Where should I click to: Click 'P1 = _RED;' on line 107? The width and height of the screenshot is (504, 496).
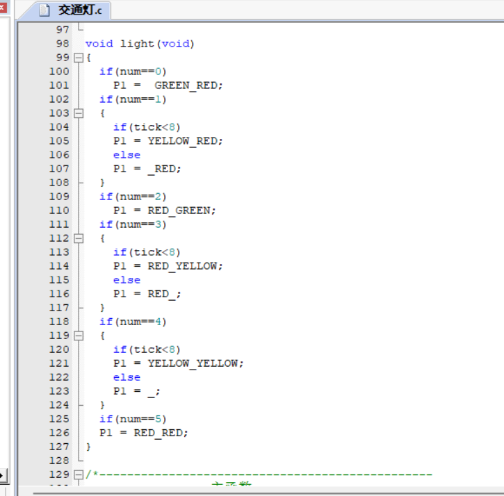click(x=147, y=169)
